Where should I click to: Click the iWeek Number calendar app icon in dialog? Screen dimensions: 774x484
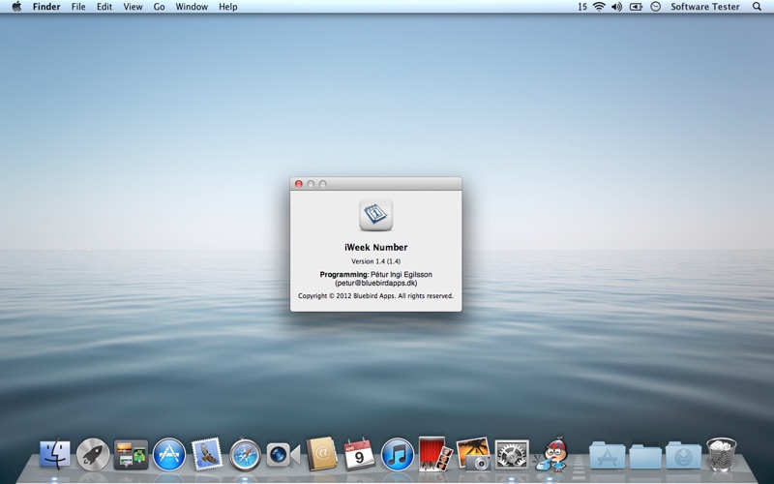375,214
